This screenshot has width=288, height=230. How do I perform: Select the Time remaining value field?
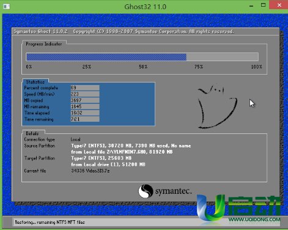[85, 119]
